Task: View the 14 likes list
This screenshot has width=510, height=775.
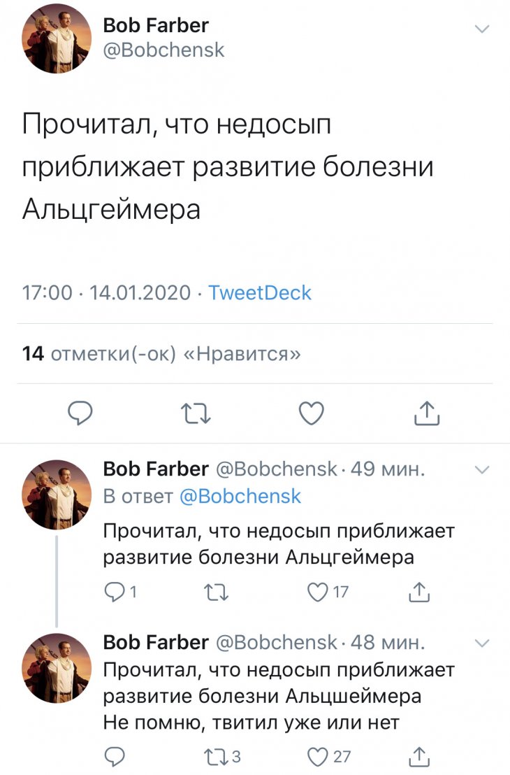Action: (161, 354)
